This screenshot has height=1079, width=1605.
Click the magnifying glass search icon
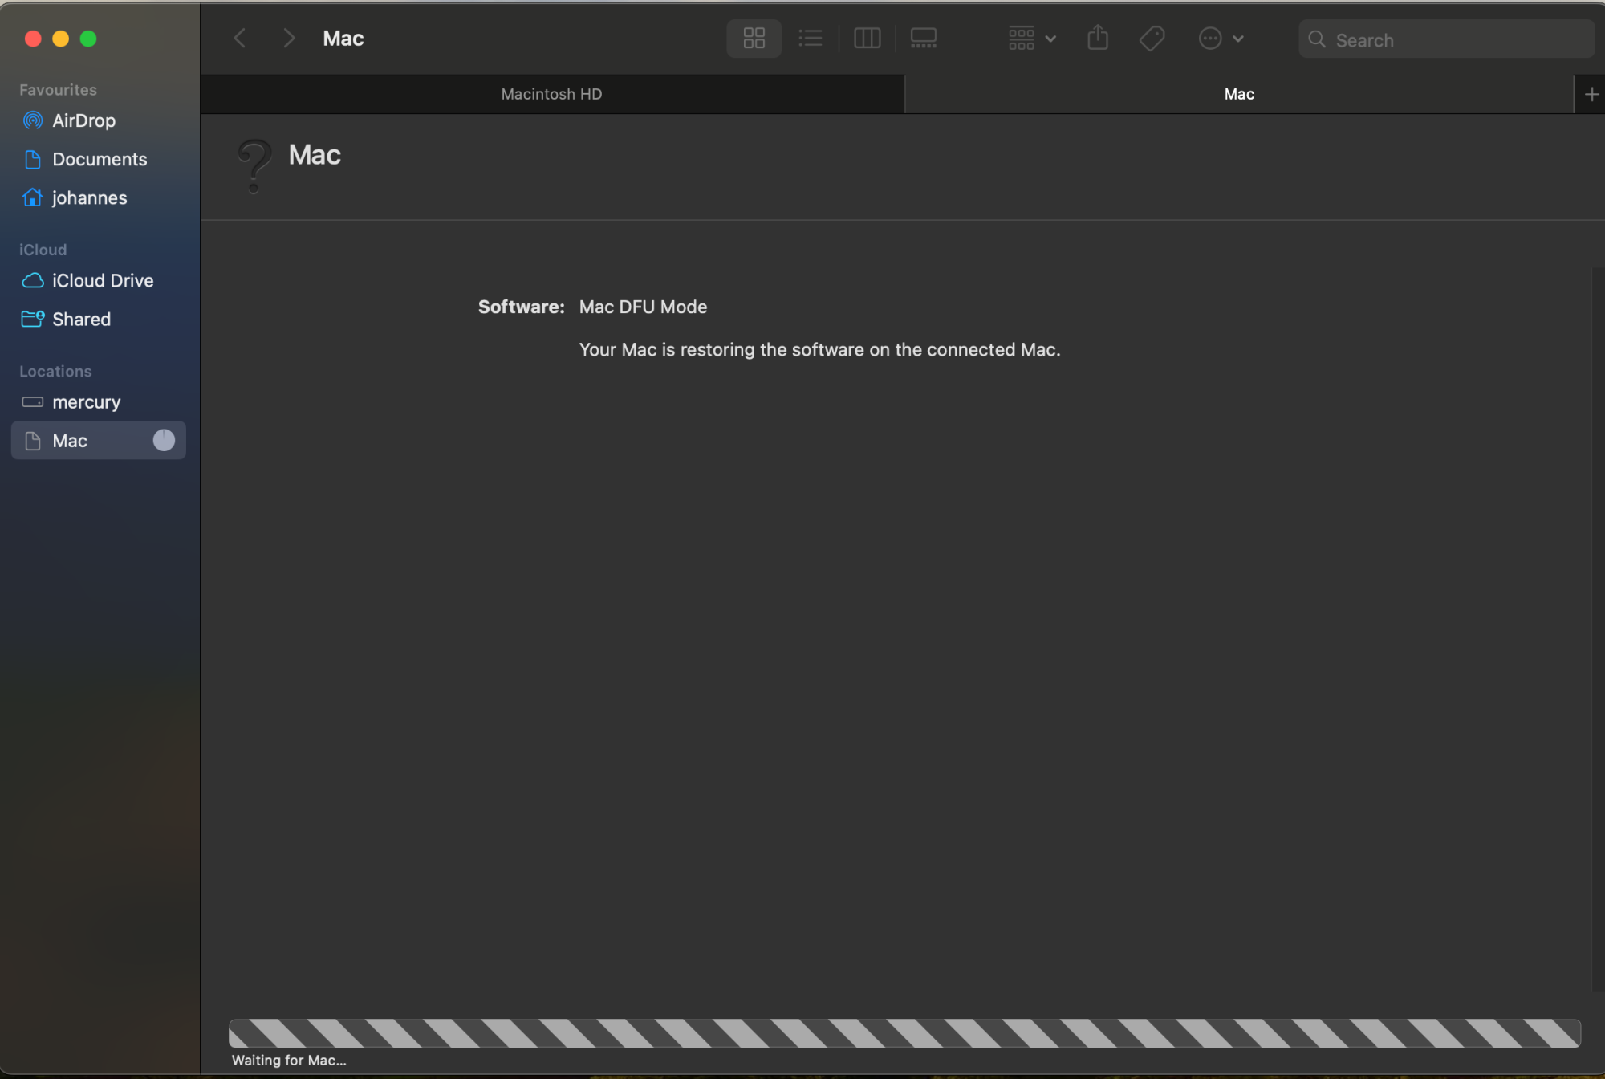coord(1316,39)
